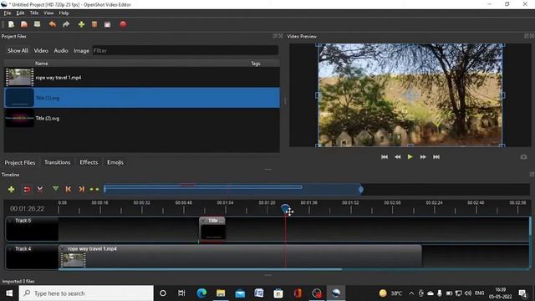The height and width of the screenshot is (301, 535).
Task: Create a new project from toolbar
Action: click(11, 24)
